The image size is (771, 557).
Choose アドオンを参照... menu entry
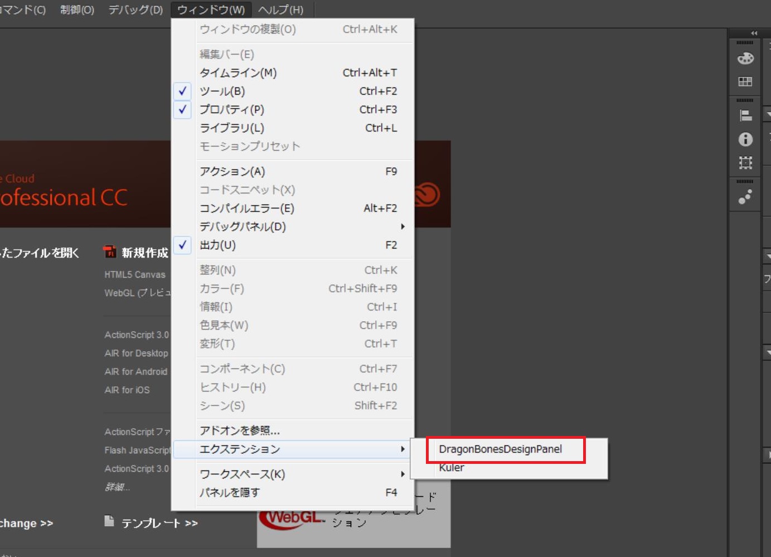tap(293, 430)
